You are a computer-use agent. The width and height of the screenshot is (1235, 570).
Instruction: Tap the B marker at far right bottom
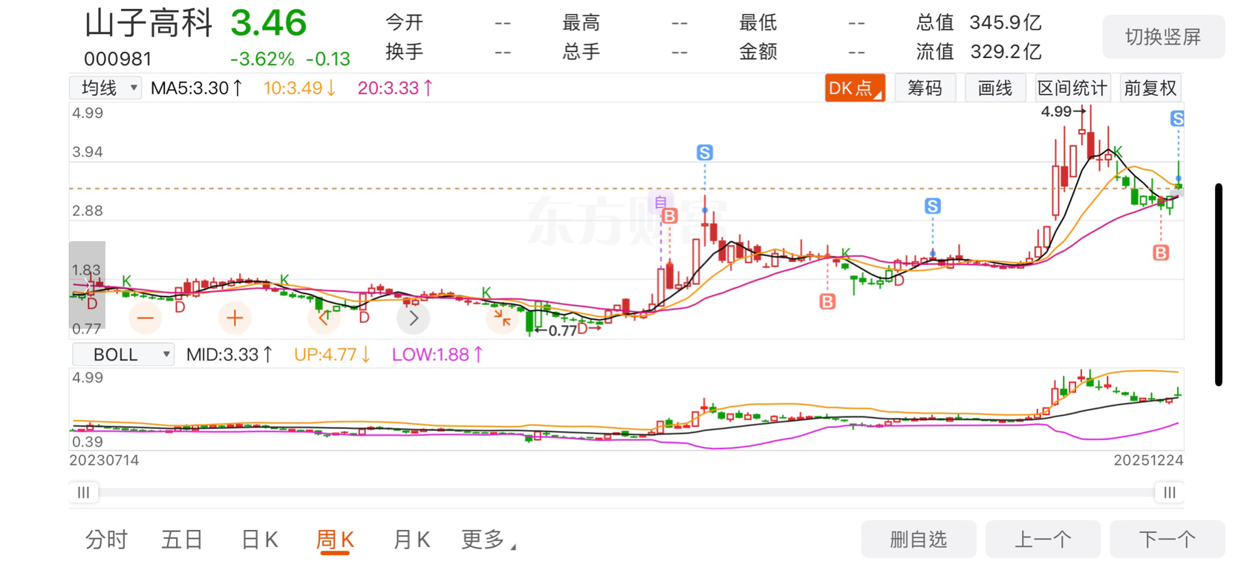(x=1161, y=253)
